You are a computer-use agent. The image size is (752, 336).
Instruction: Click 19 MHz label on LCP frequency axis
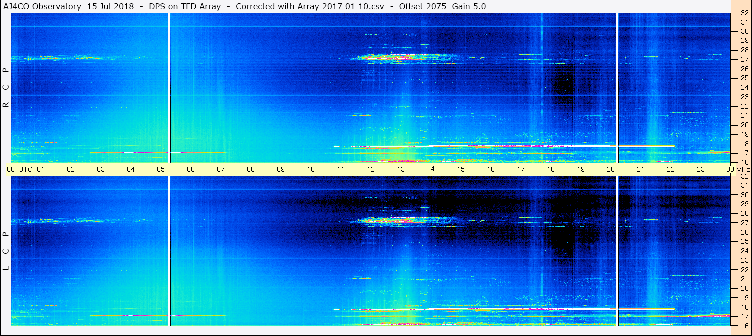tap(744, 298)
